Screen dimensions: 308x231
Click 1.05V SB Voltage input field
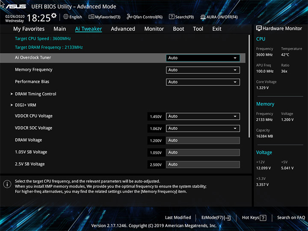[203, 152]
